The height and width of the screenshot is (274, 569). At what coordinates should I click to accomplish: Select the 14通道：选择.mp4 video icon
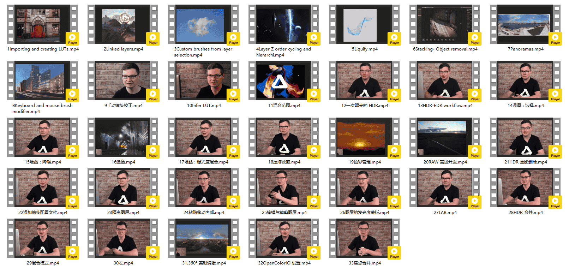(x=525, y=81)
